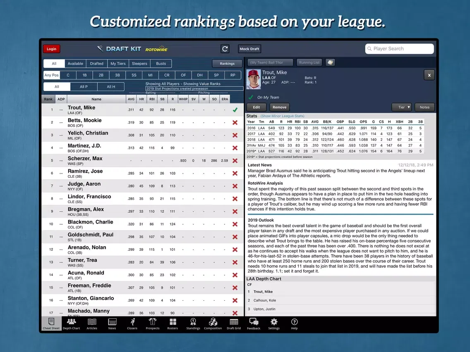Open the Prospects icon

[x=153, y=324]
